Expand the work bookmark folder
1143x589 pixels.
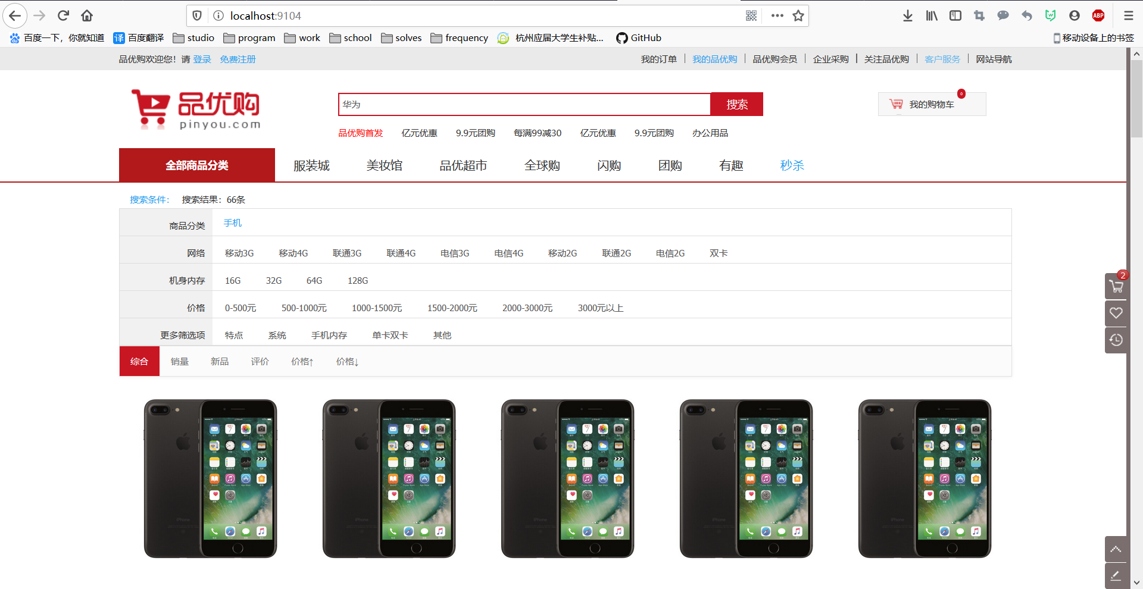pyautogui.click(x=302, y=38)
